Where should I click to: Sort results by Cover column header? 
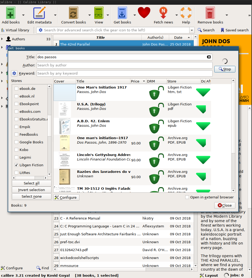click(65, 81)
